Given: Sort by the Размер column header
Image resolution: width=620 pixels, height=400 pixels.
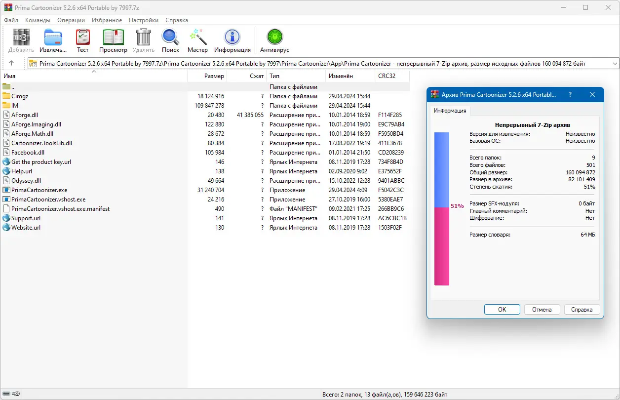Looking at the screenshot, I should pyautogui.click(x=207, y=76).
